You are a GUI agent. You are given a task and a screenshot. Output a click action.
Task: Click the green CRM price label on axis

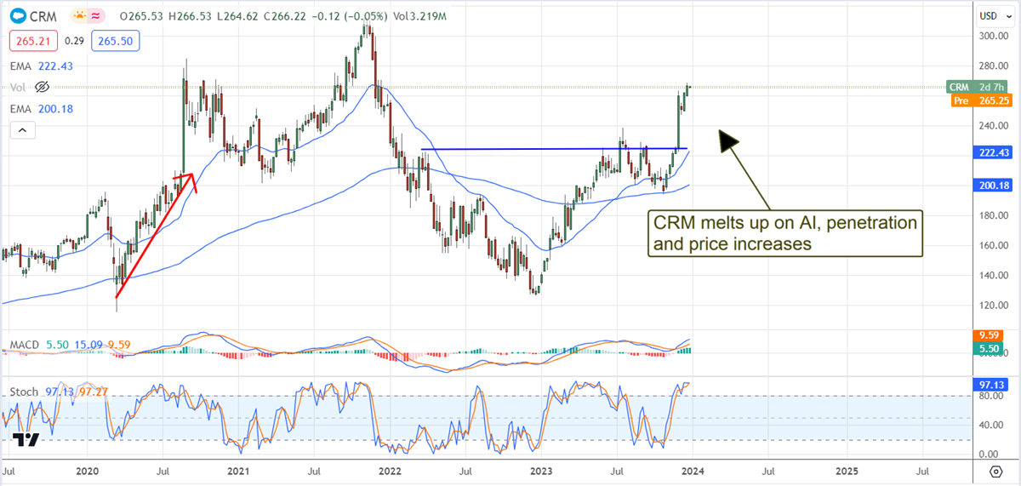[978, 87]
